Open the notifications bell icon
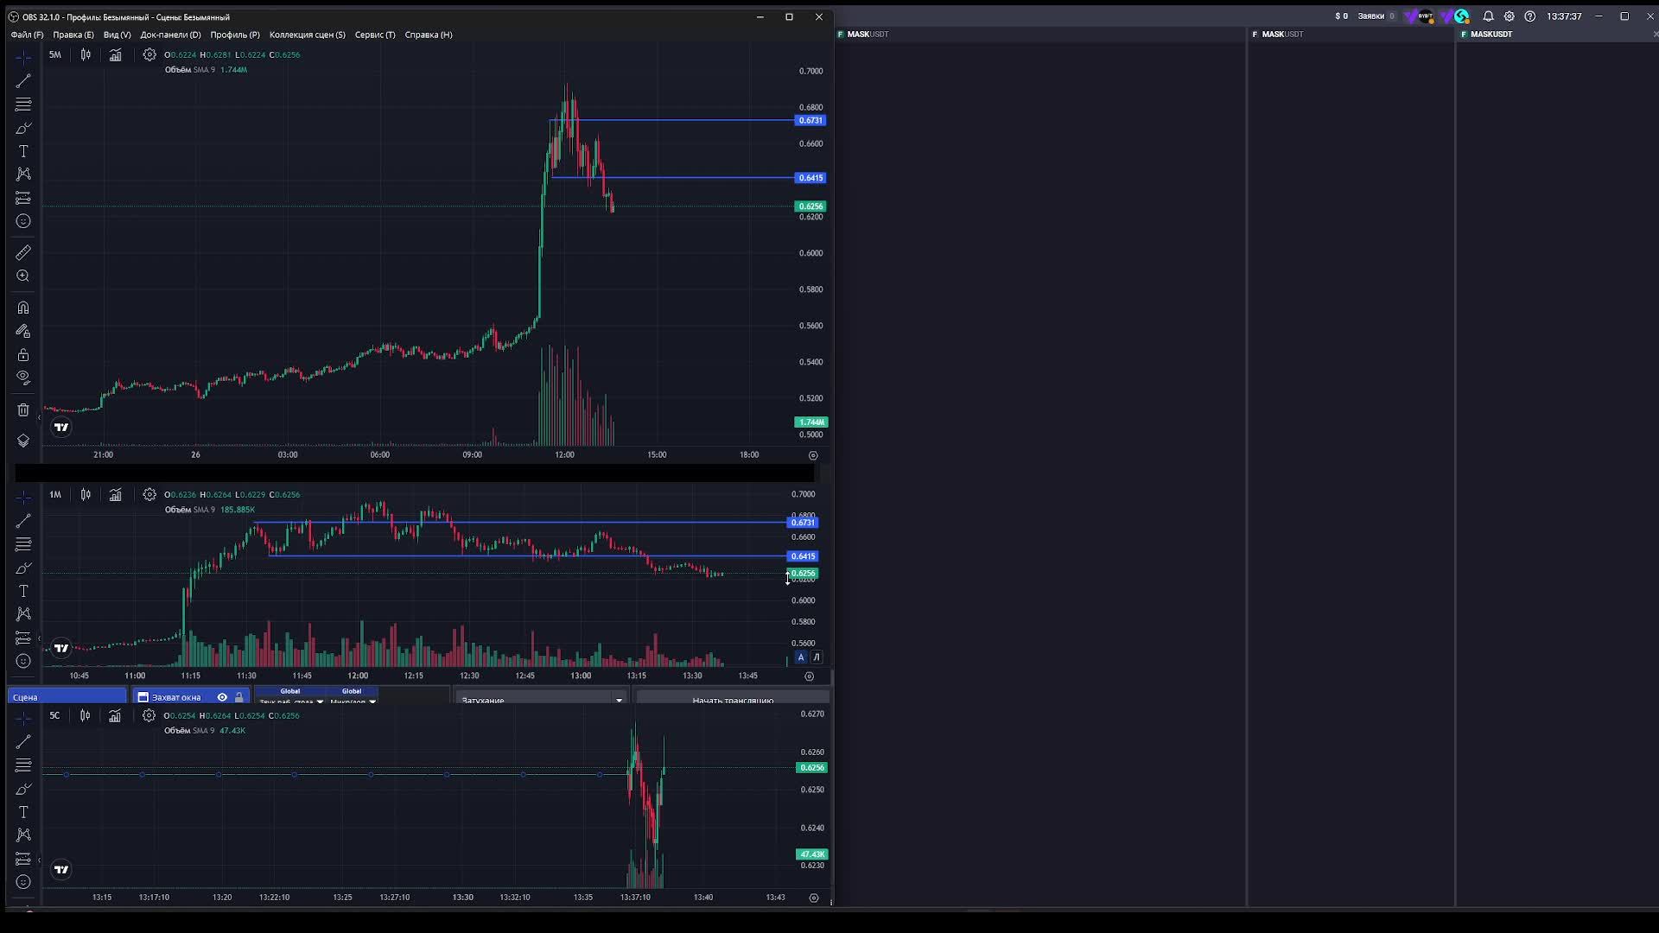Viewport: 1659px width, 933px height. 1488,16
